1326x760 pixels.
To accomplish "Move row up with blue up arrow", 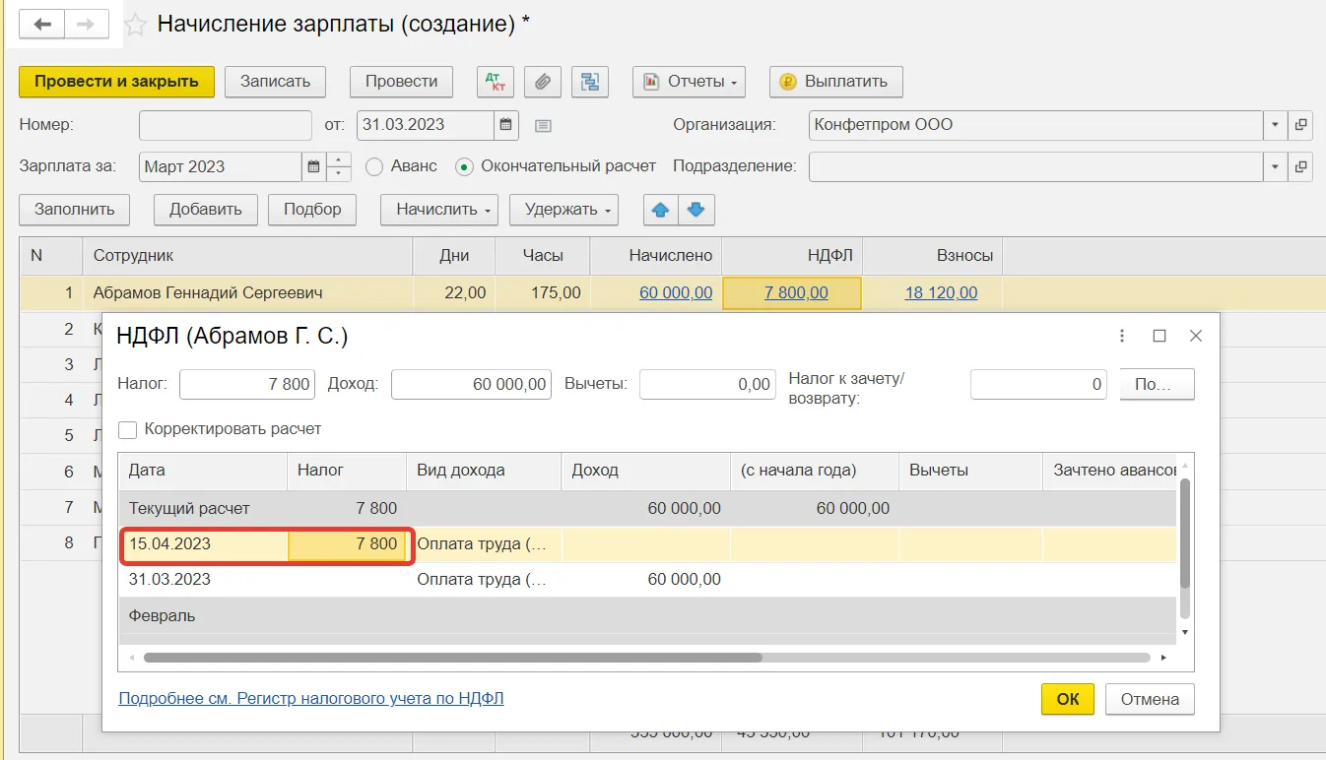I will [x=661, y=210].
